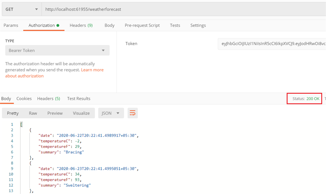The image size is (326, 194).
Task: Click the Learn more about authorization link
Action: tap(92, 70)
